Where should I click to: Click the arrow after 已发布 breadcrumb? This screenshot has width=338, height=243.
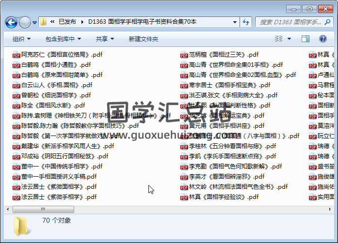click(82, 22)
